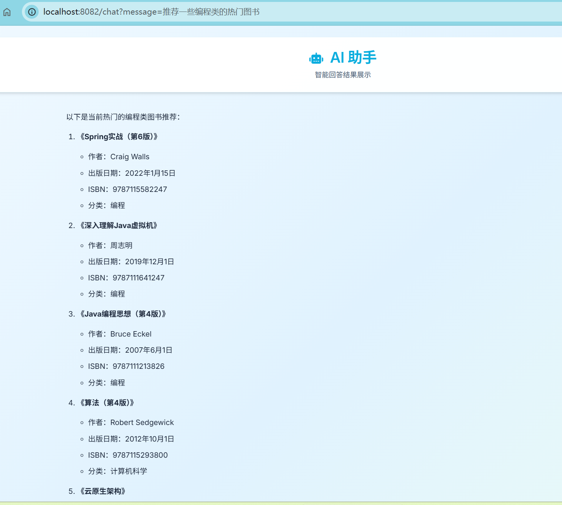562x505 pixels.
Task: Click publish date 2007年6月1日
Action: point(130,350)
